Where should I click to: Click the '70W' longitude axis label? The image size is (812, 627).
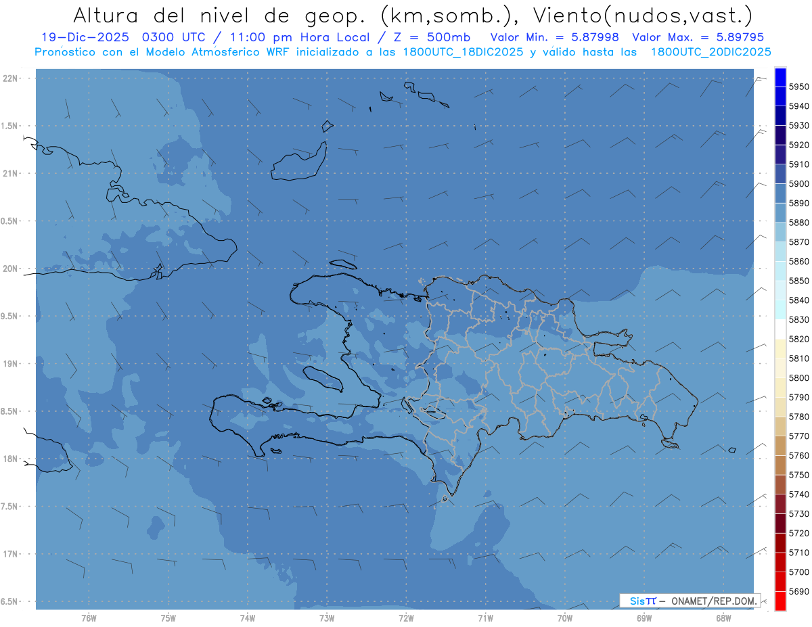click(x=564, y=618)
